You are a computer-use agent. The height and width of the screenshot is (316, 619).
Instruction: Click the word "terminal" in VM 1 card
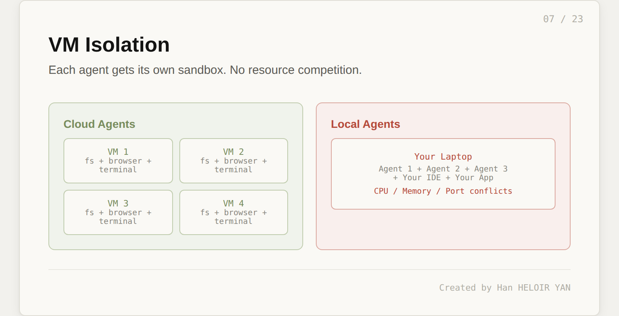118,170
